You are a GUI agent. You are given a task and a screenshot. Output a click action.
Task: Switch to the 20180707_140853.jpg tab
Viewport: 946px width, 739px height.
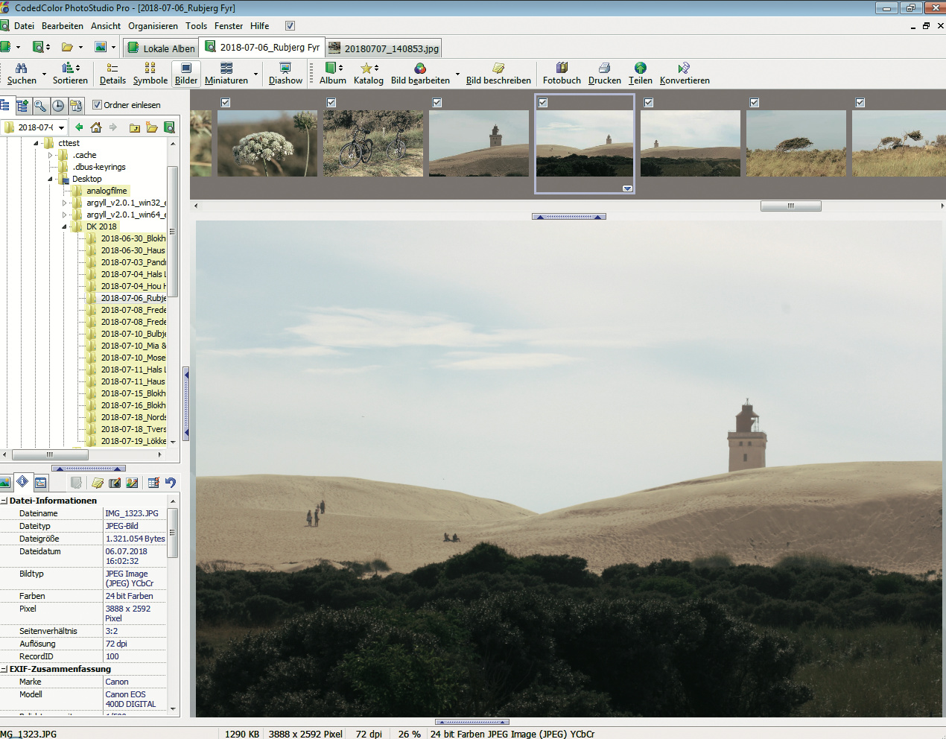coord(384,48)
